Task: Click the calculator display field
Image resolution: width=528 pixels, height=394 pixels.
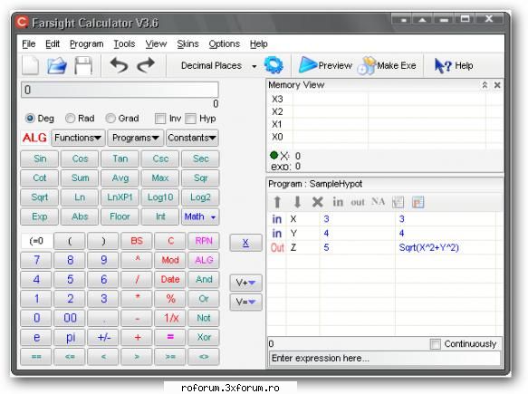Action: [x=120, y=90]
